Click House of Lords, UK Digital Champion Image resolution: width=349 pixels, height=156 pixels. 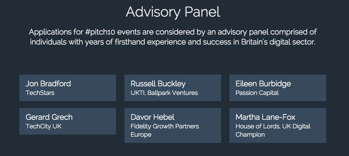point(273,130)
